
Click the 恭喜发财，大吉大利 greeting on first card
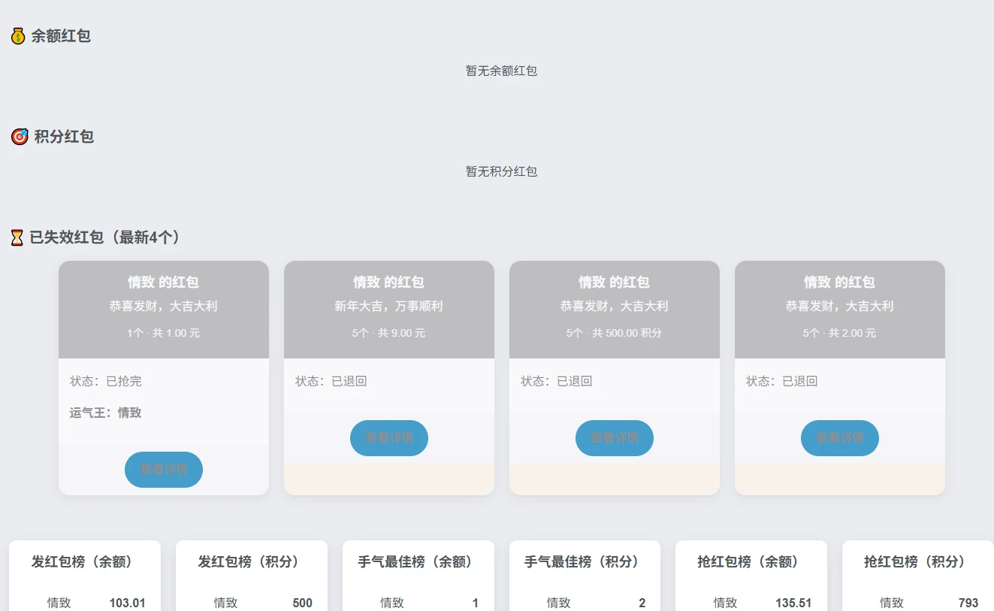[163, 307]
